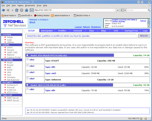Click the security padlock in the status bar
The height and width of the screenshot is (121, 152).
[141, 118]
